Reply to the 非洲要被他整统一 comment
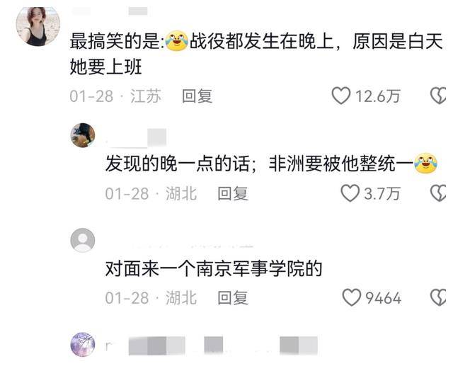453x366 pixels. click(233, 193)
